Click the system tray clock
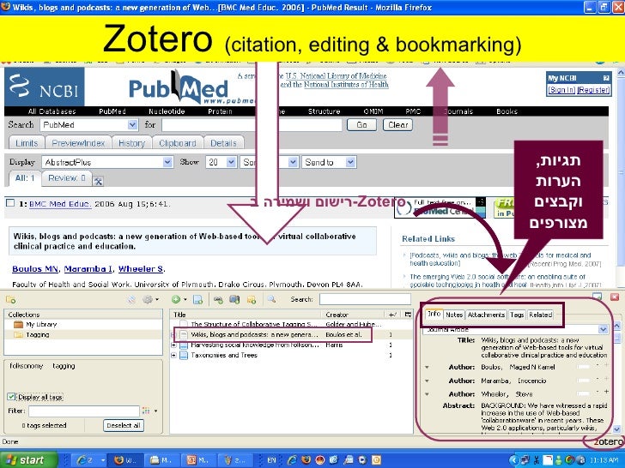The height and width of the screenshot is (468, 625). [x=604, y=460]
